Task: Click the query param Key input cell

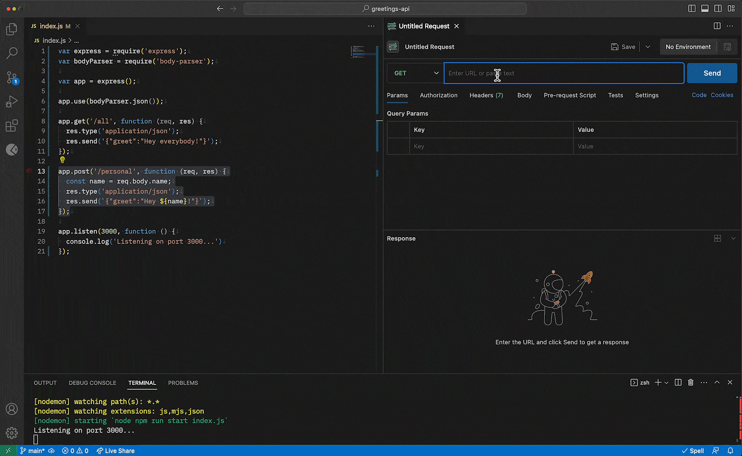Action: pos(491,146)
